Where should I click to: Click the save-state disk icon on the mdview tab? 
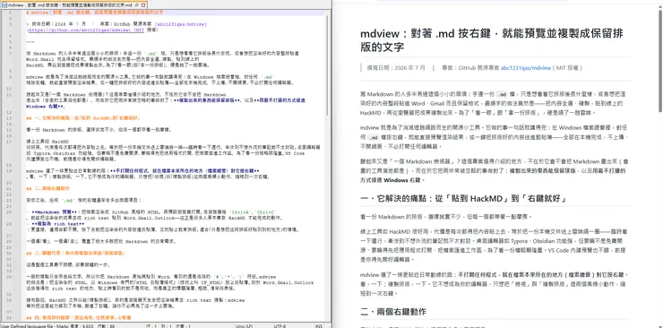coord(4,5)
